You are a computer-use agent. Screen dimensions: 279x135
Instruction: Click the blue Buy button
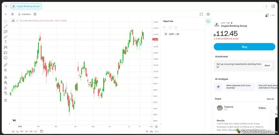pos(244,47)
